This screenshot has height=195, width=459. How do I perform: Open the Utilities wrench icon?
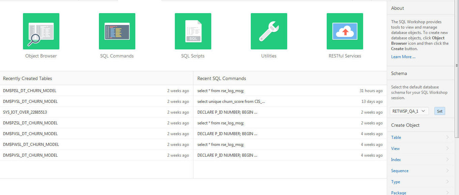269,31
